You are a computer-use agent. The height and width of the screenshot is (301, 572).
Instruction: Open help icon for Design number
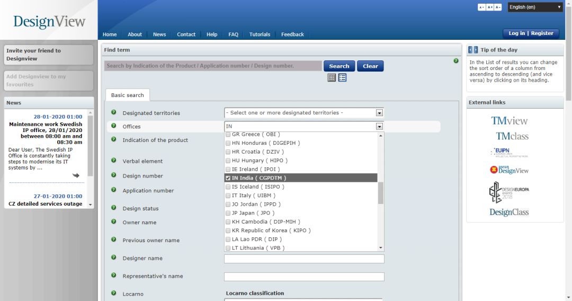(x=113, y=175)
